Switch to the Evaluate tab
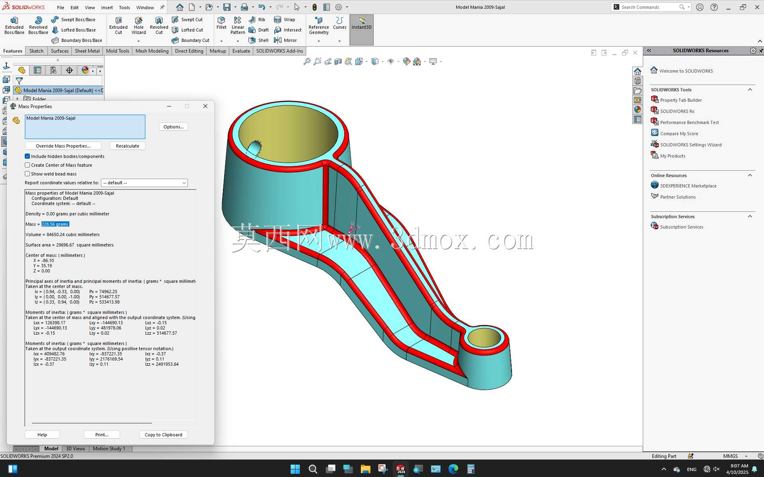This screenshot has width=764, height=477. [241, 51]
